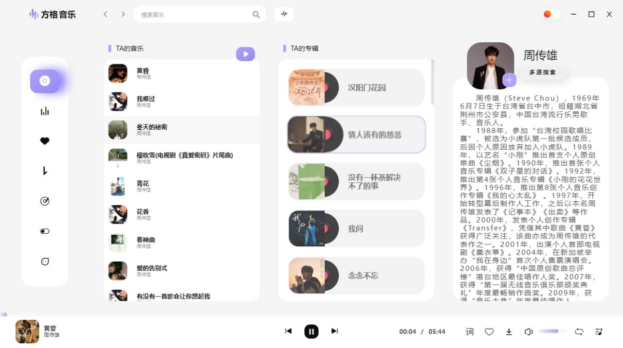The width and height of the screenshot is (623, 348).
Task: Click the volume speaker icon
Action: [x=528, y=331]
